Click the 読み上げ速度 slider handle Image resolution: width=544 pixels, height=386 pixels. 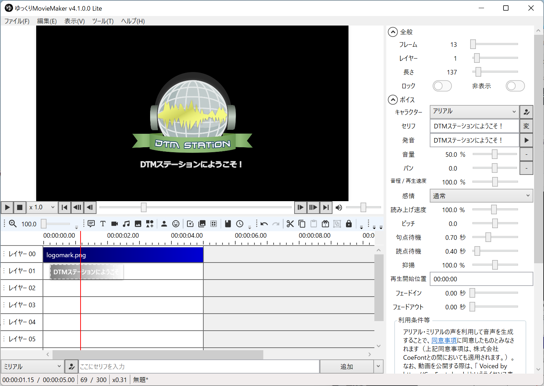494,209
